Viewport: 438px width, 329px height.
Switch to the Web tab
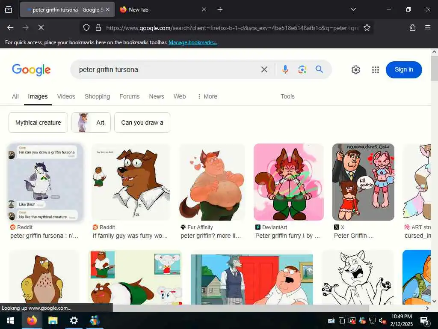[180, 96]
